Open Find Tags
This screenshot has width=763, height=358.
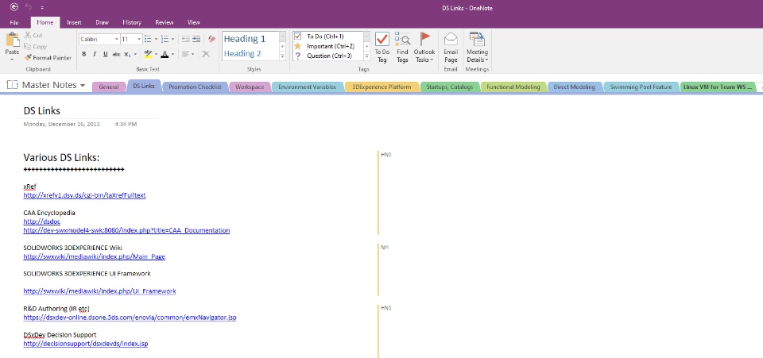click(402, 48)
